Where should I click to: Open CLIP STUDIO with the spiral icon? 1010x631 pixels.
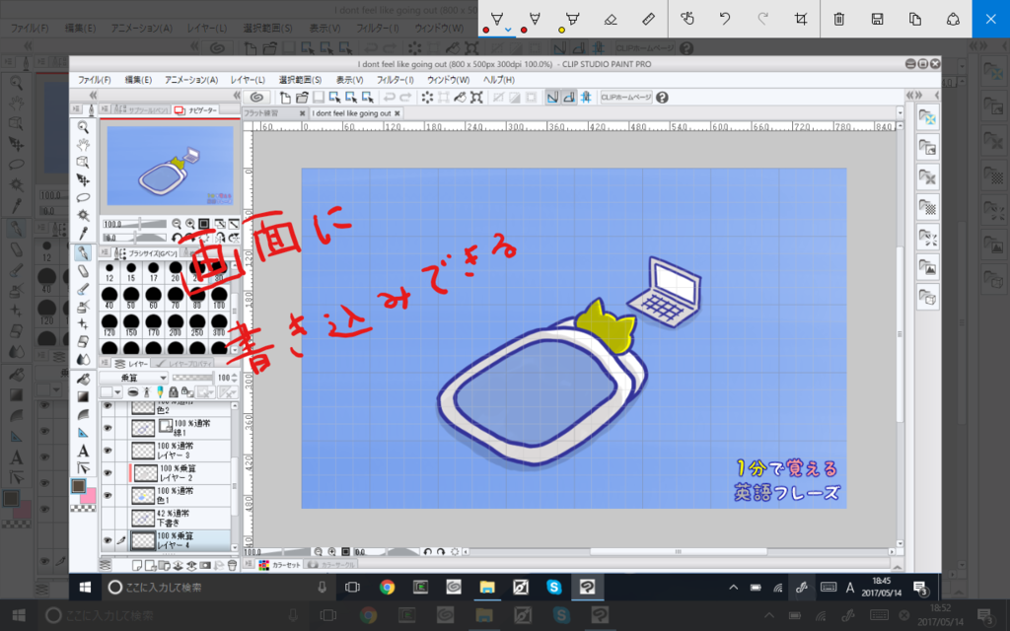256,98
